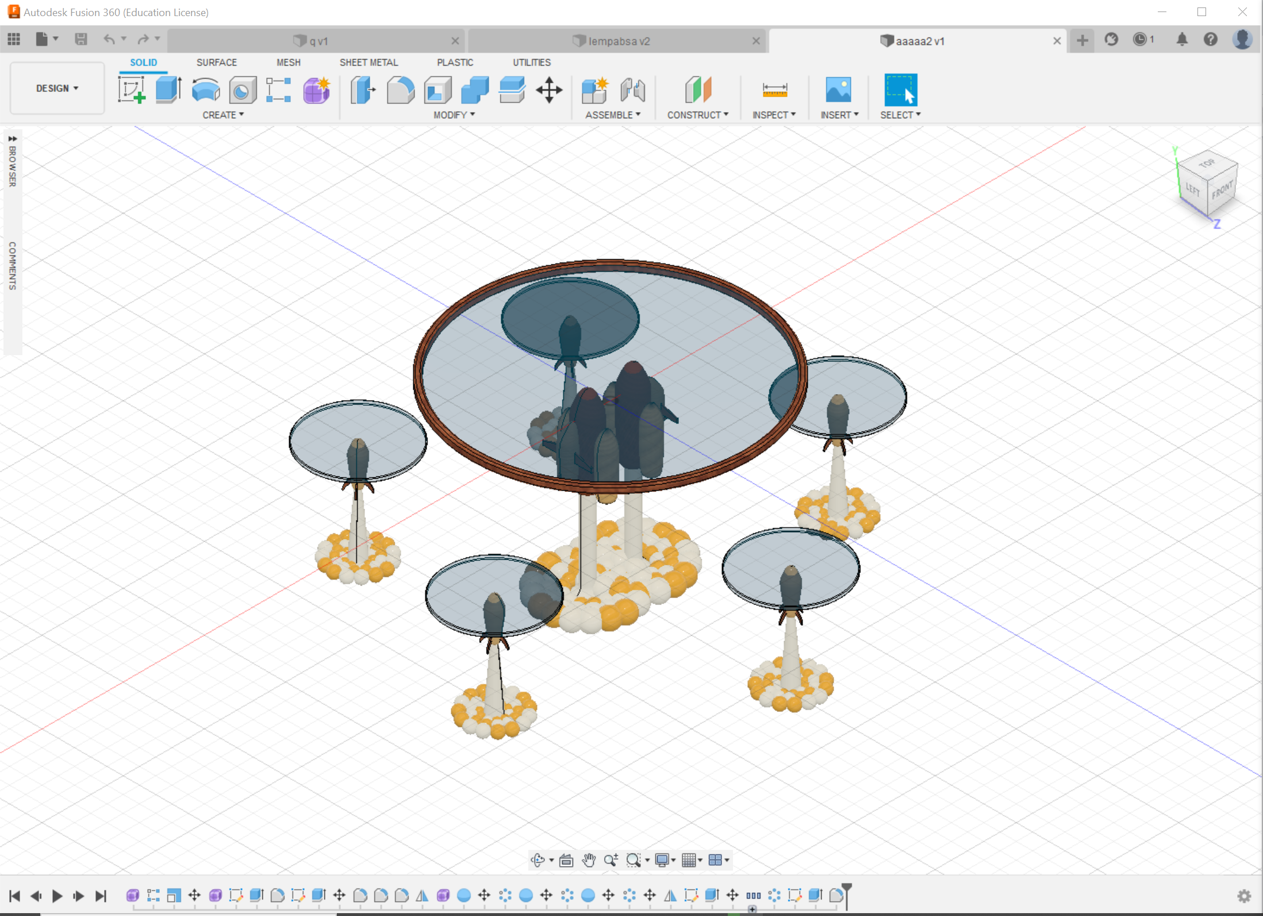This screenshot has width=1263, height=916.
Task: Select the Measure tool
Action: tap(774, 90)
